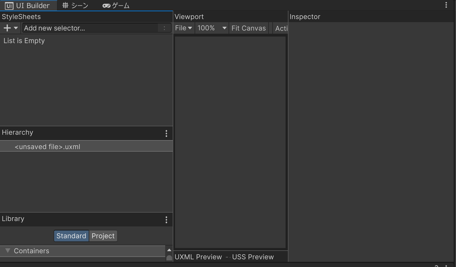Open the USS Preview pane
The height and width of the screenshot is (267, 456).
point(253,257)
